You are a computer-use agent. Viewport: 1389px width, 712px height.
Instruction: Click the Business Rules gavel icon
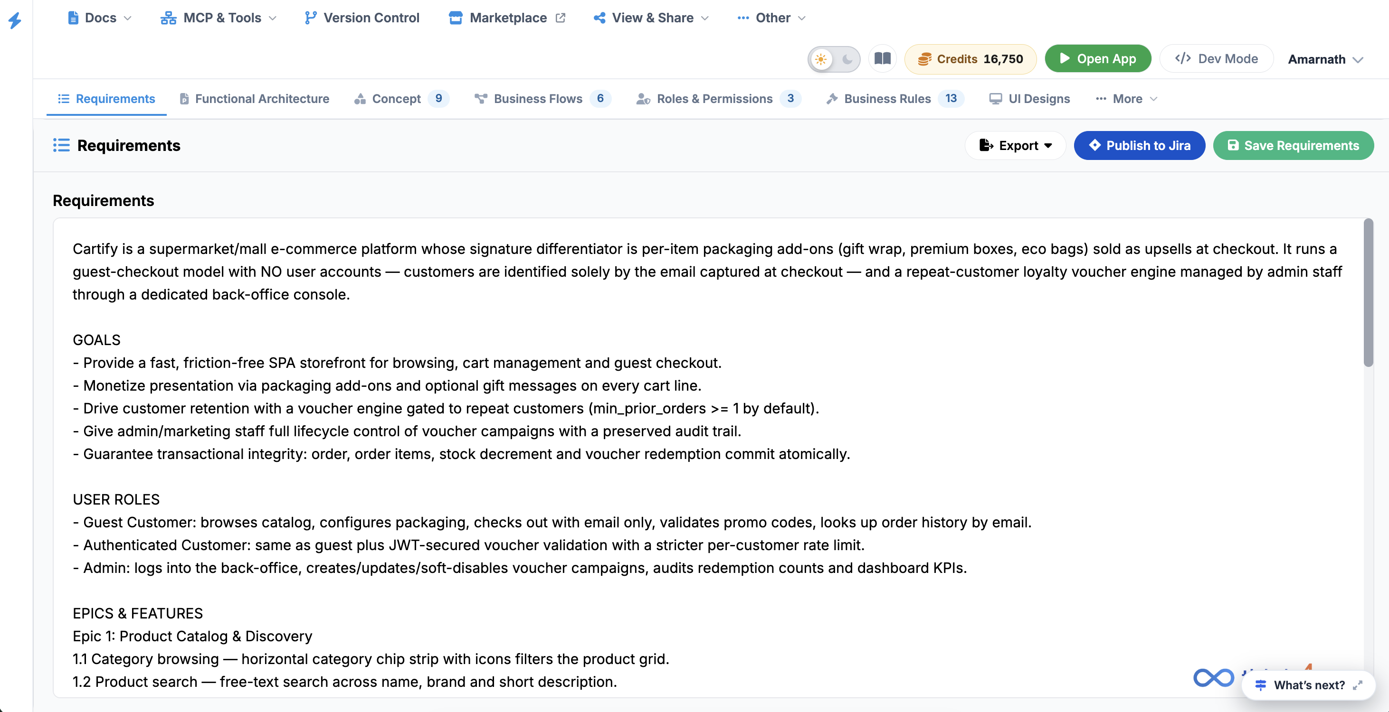coord(832,99)
